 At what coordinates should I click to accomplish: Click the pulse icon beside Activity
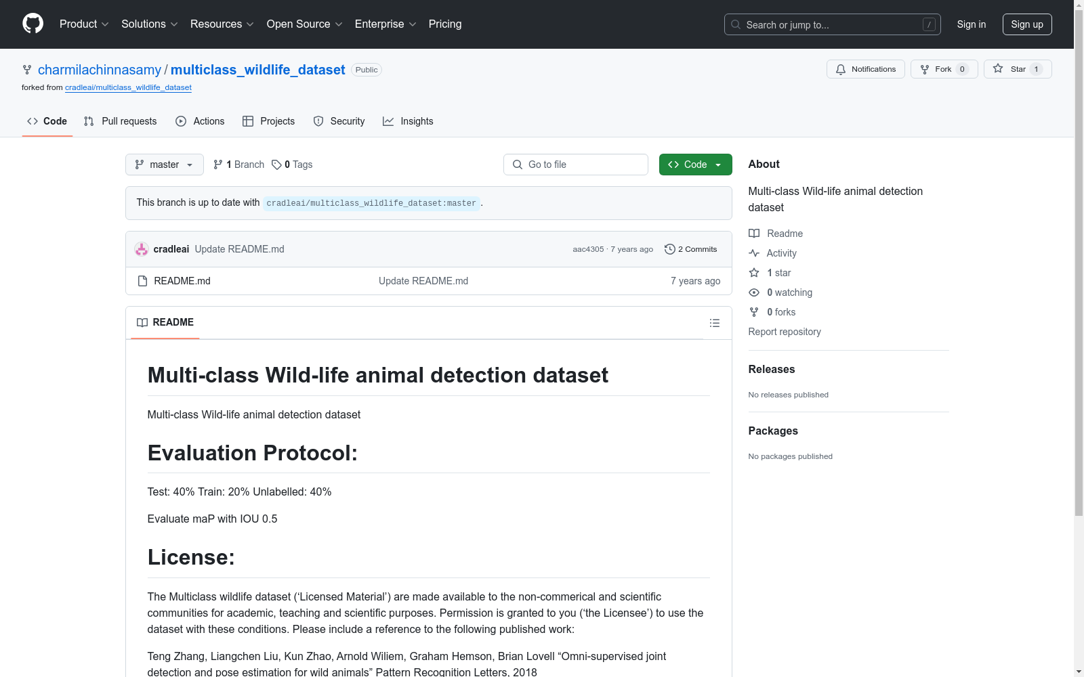point(754,253)
